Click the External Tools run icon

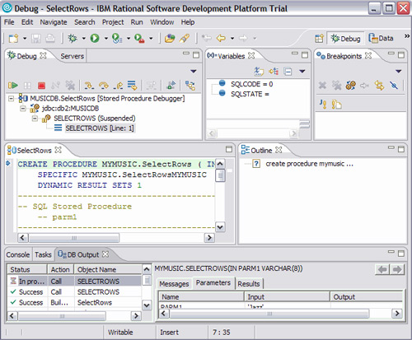pos(139,38)
